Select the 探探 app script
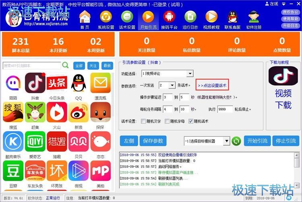The height and width of the screenshot is (202, 302). (x=100, y=112)
